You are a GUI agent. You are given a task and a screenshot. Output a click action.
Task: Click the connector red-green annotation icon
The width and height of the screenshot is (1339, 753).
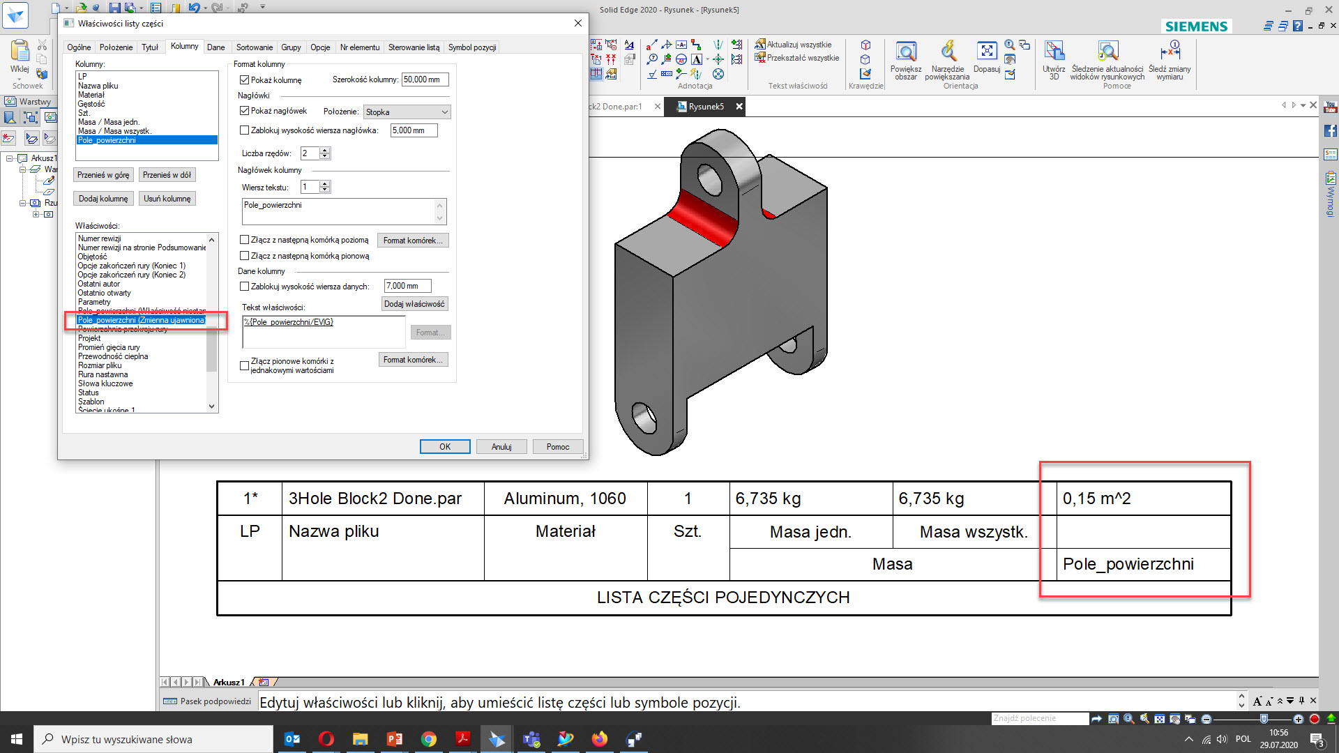[696, 45]
